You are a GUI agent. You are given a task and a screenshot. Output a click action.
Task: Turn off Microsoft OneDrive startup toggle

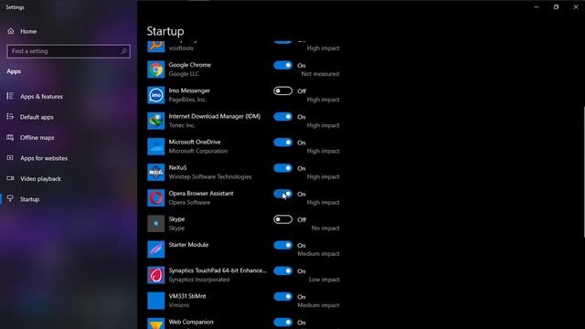pos(282,143)
